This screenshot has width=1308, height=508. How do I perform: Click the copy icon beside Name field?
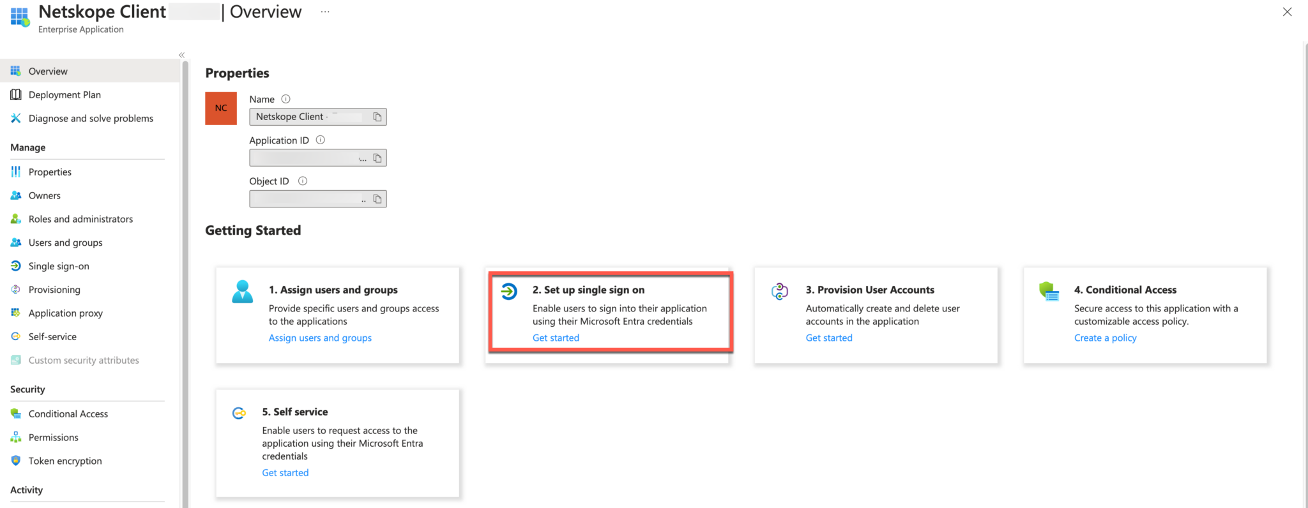[x=377, y=117]
